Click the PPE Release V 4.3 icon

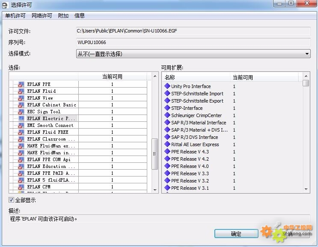[167, 152]
